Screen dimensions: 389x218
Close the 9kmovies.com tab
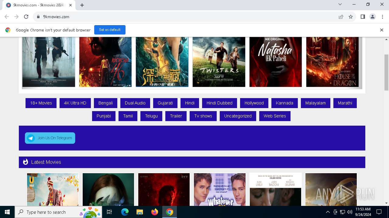(71, 5)
